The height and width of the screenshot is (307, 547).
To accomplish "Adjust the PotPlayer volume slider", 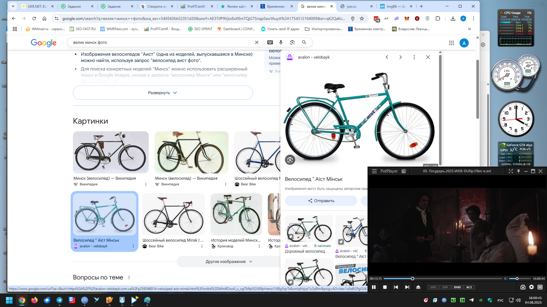I will [520, 279].
